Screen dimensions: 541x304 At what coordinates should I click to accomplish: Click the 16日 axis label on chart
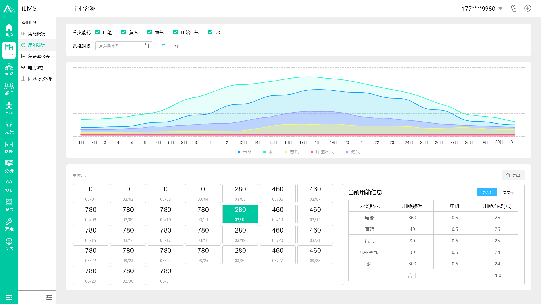pyautogui.click(x=288, y=142)
